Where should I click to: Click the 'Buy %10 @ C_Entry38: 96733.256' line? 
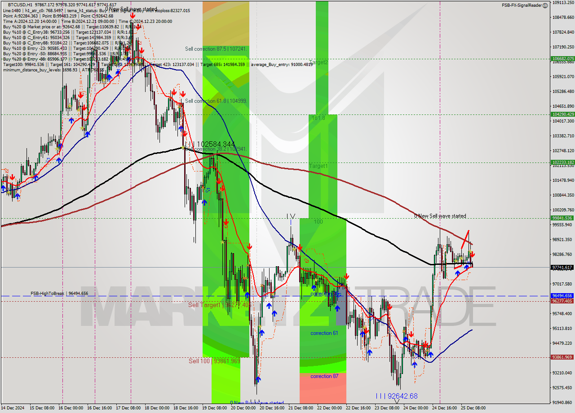(x=67, y=32)
